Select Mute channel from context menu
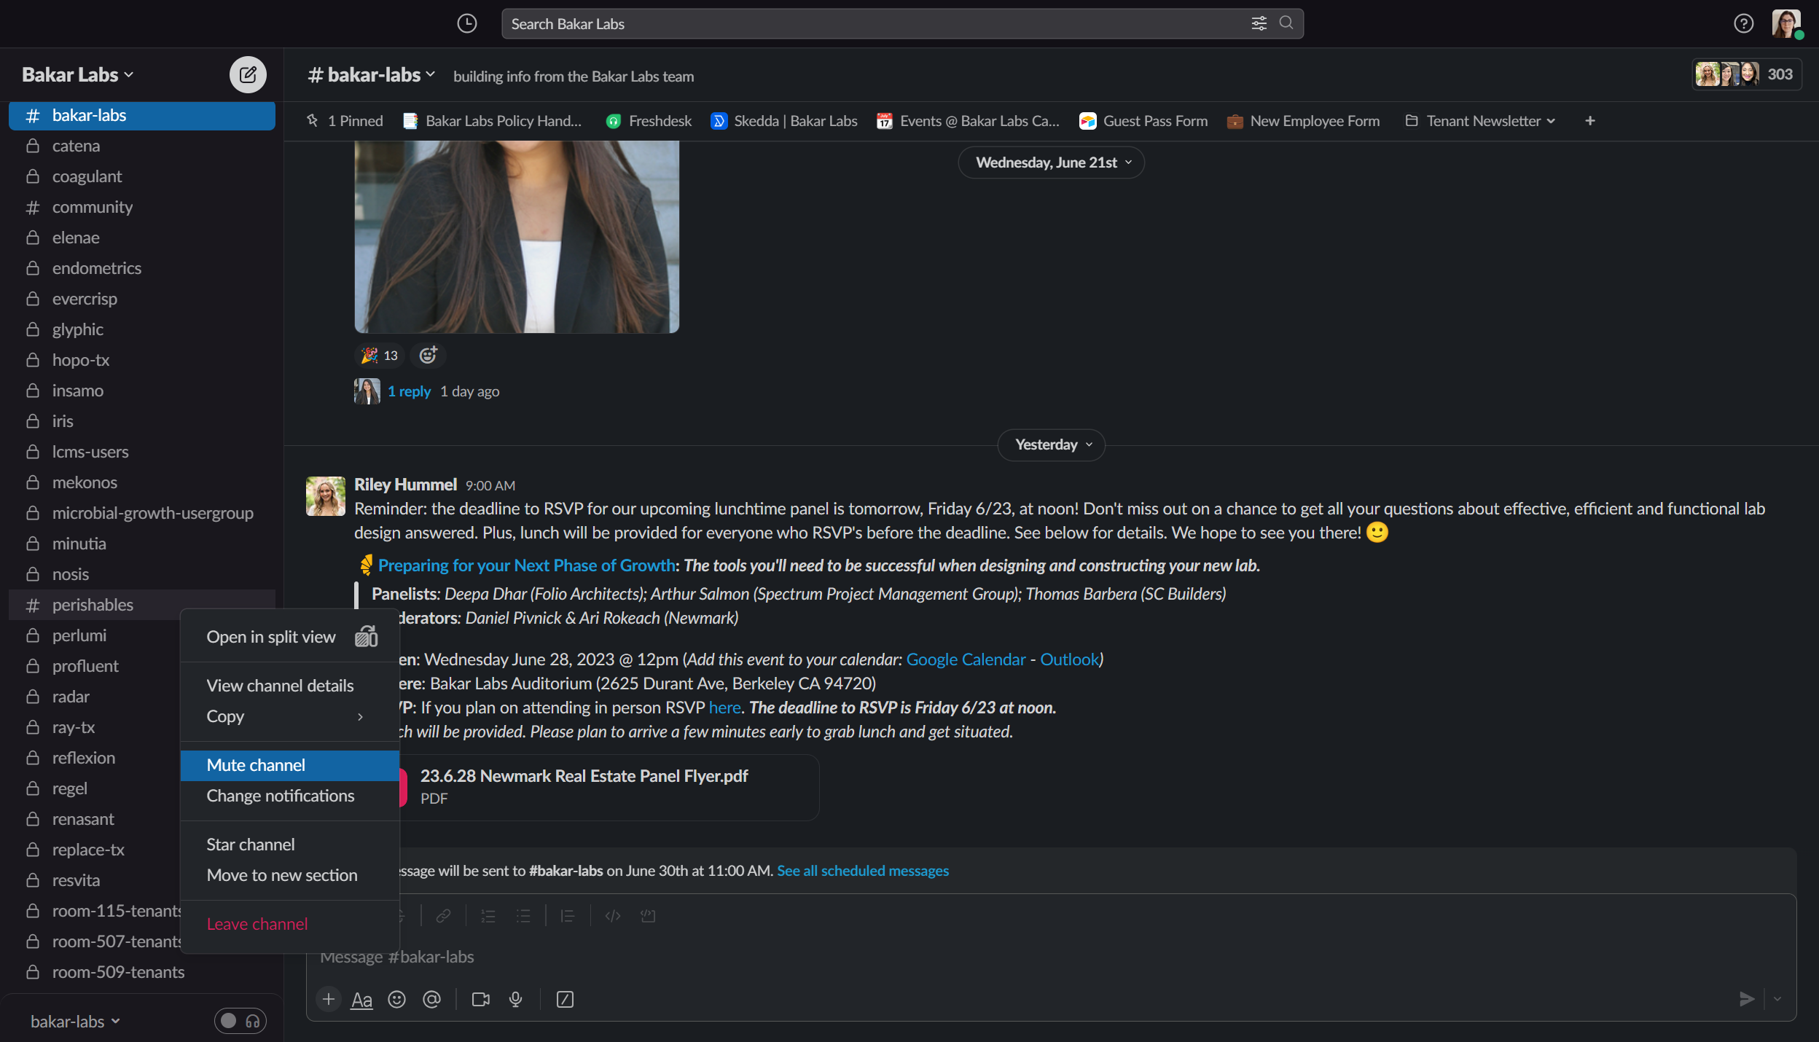The image size is (1819, 1042). point(256,765)
